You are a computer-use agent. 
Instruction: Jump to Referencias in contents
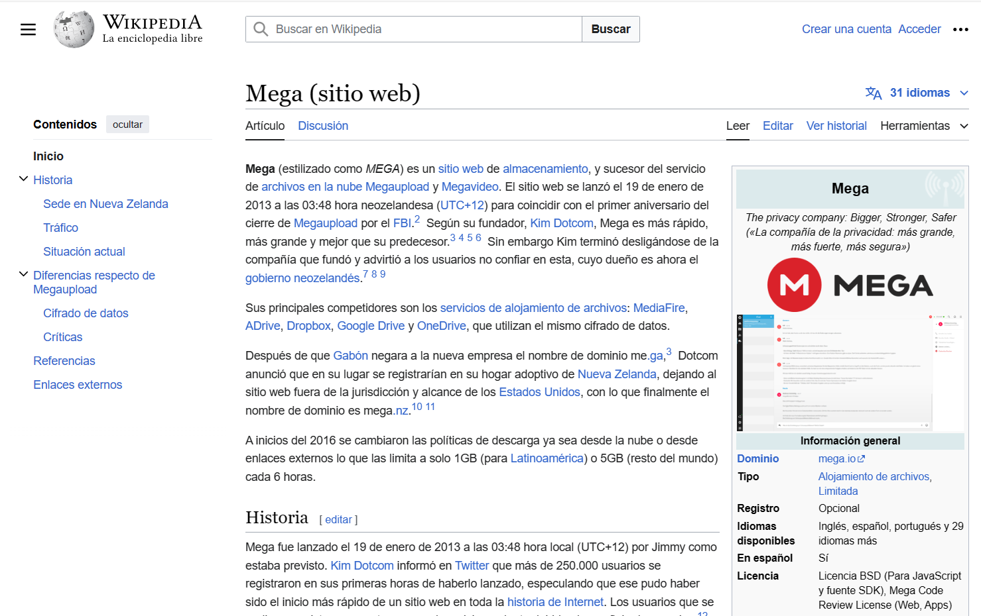point(64,361)
